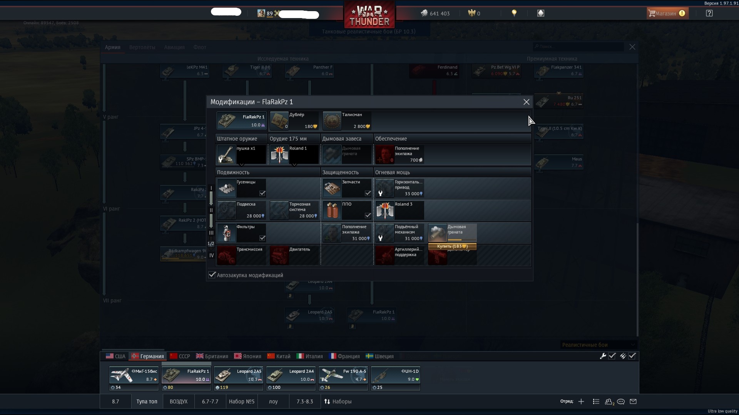Toggle the auto-repair wrench checkbox
This screenshot has height=415, width=739.
click(x=612, y=356)
